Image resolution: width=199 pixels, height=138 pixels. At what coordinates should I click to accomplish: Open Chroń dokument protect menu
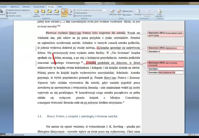click(159, 13)
